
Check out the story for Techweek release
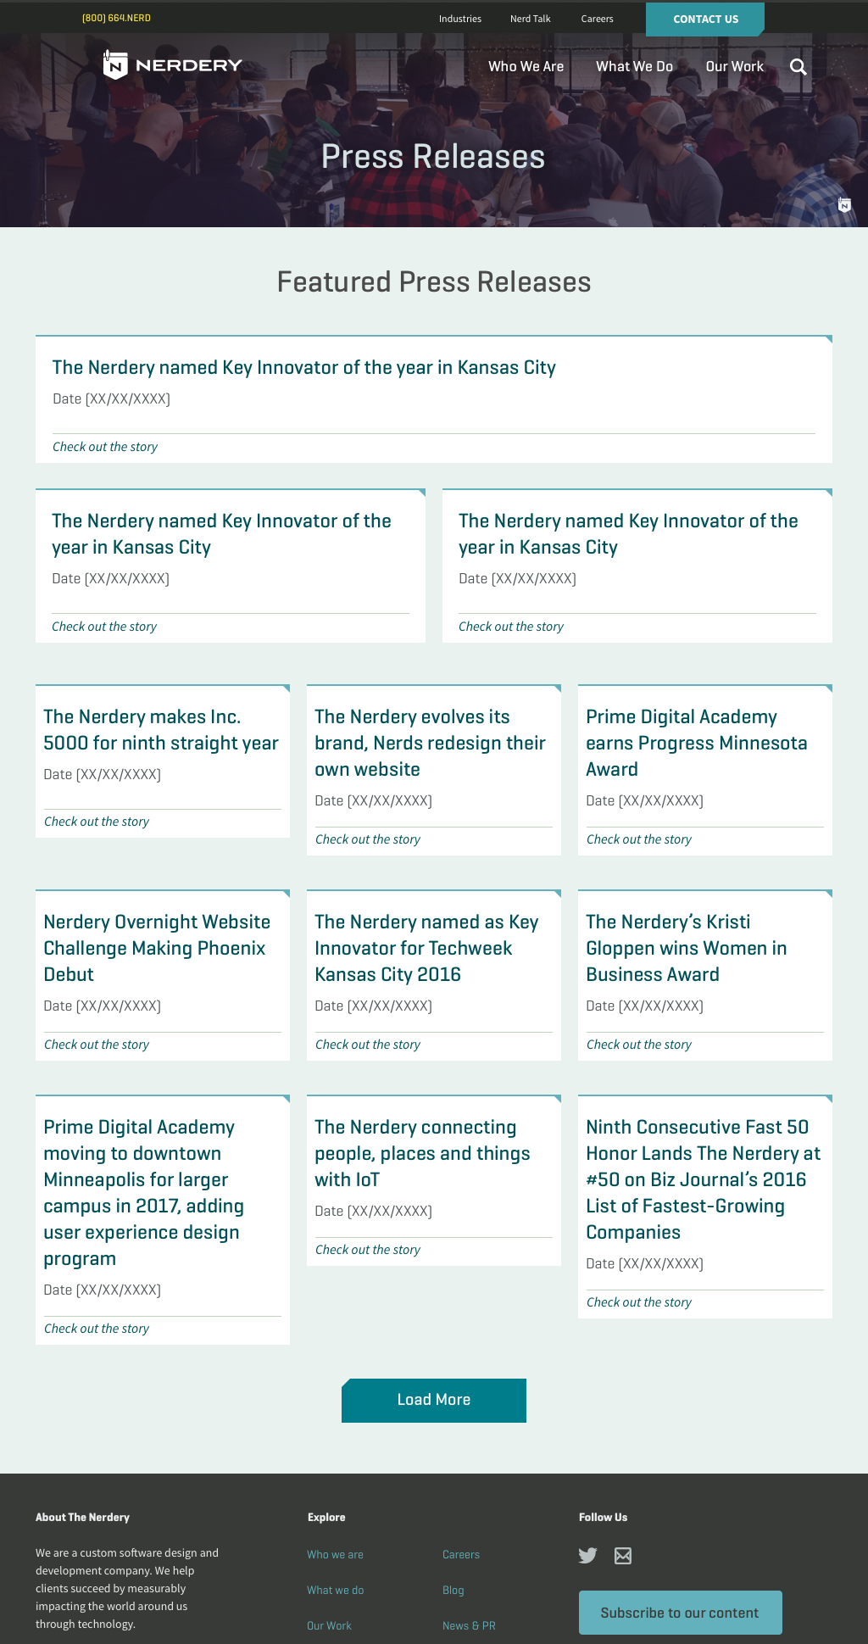click(x=368, y=1045)
